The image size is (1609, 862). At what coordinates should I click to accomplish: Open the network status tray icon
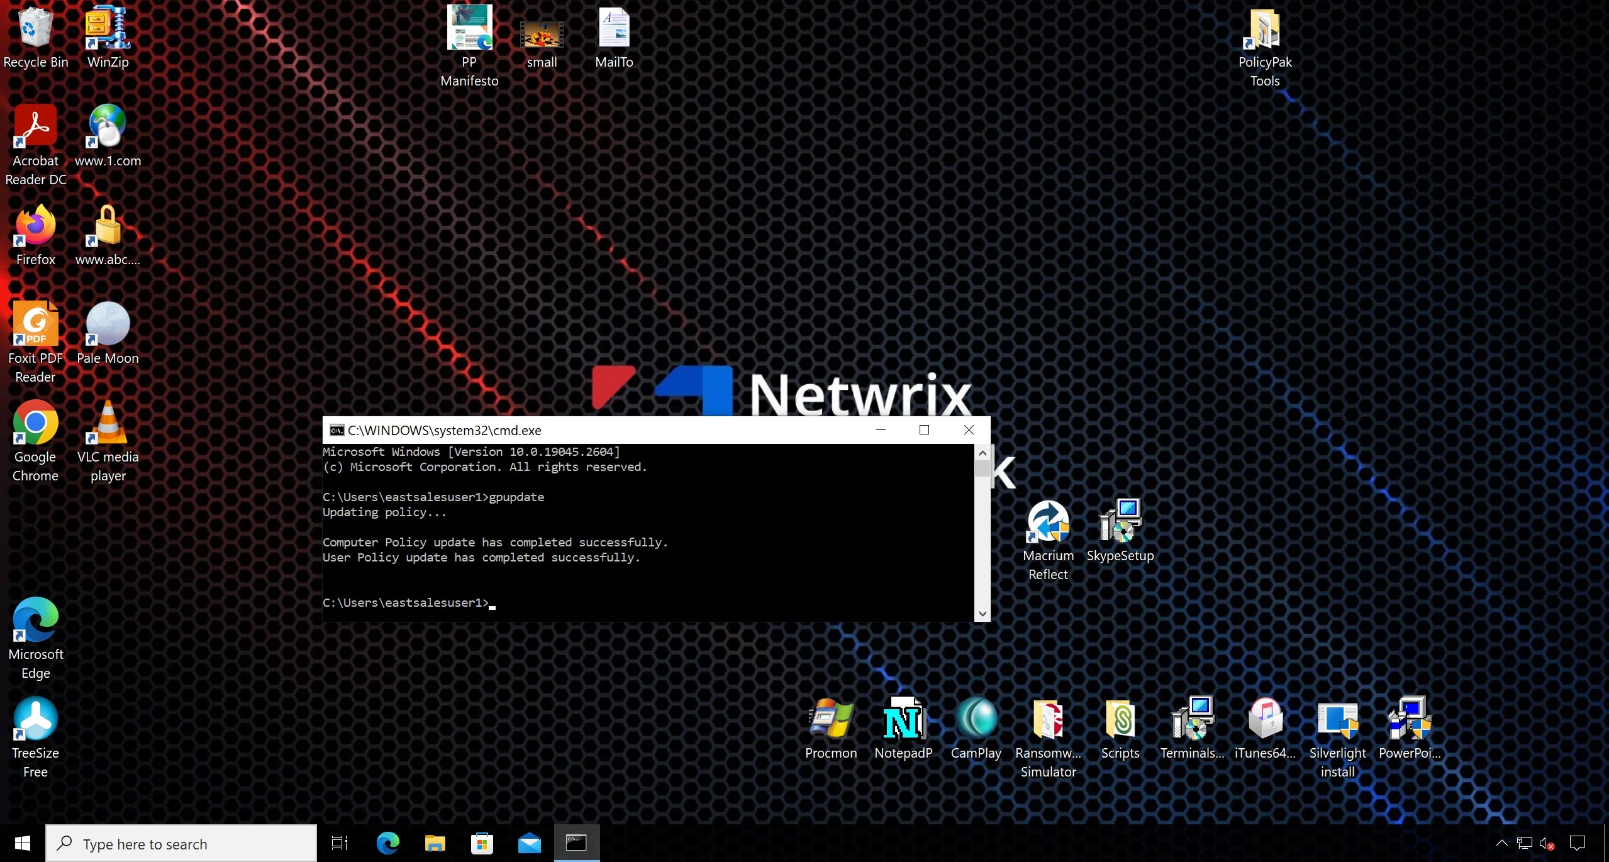[1524, 843]
